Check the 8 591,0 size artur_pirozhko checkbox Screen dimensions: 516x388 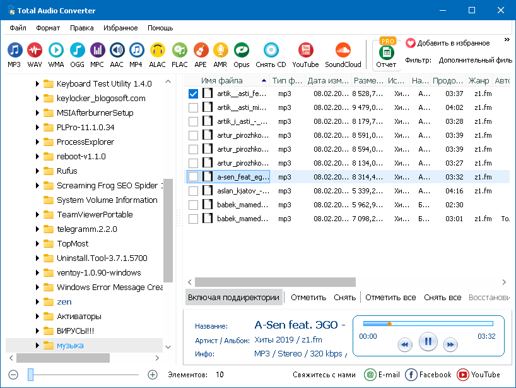193,135
